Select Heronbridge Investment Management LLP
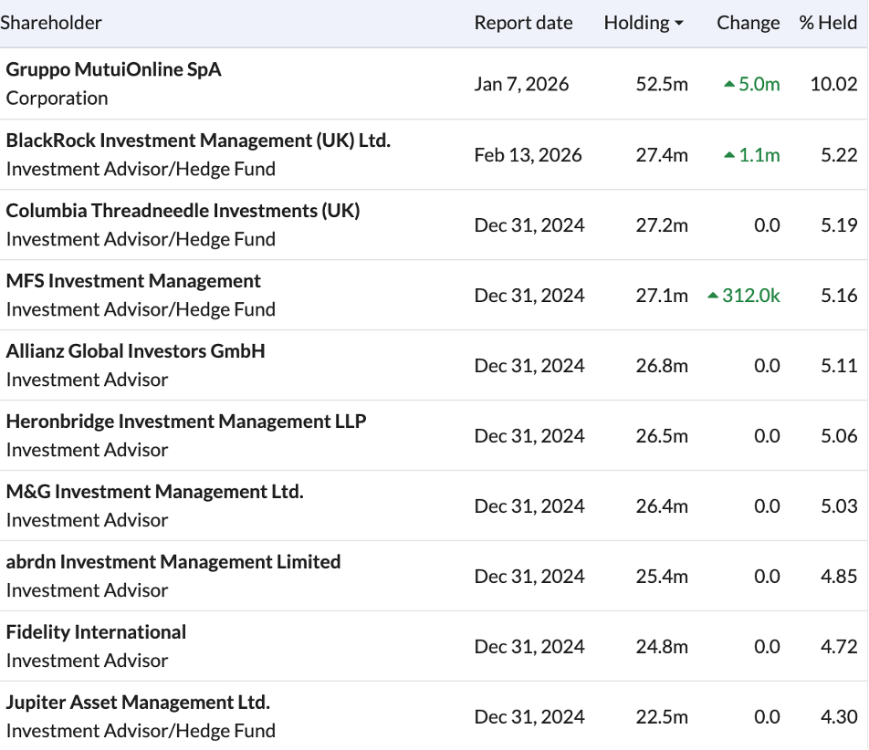869x750 pixels. (186, 421)
